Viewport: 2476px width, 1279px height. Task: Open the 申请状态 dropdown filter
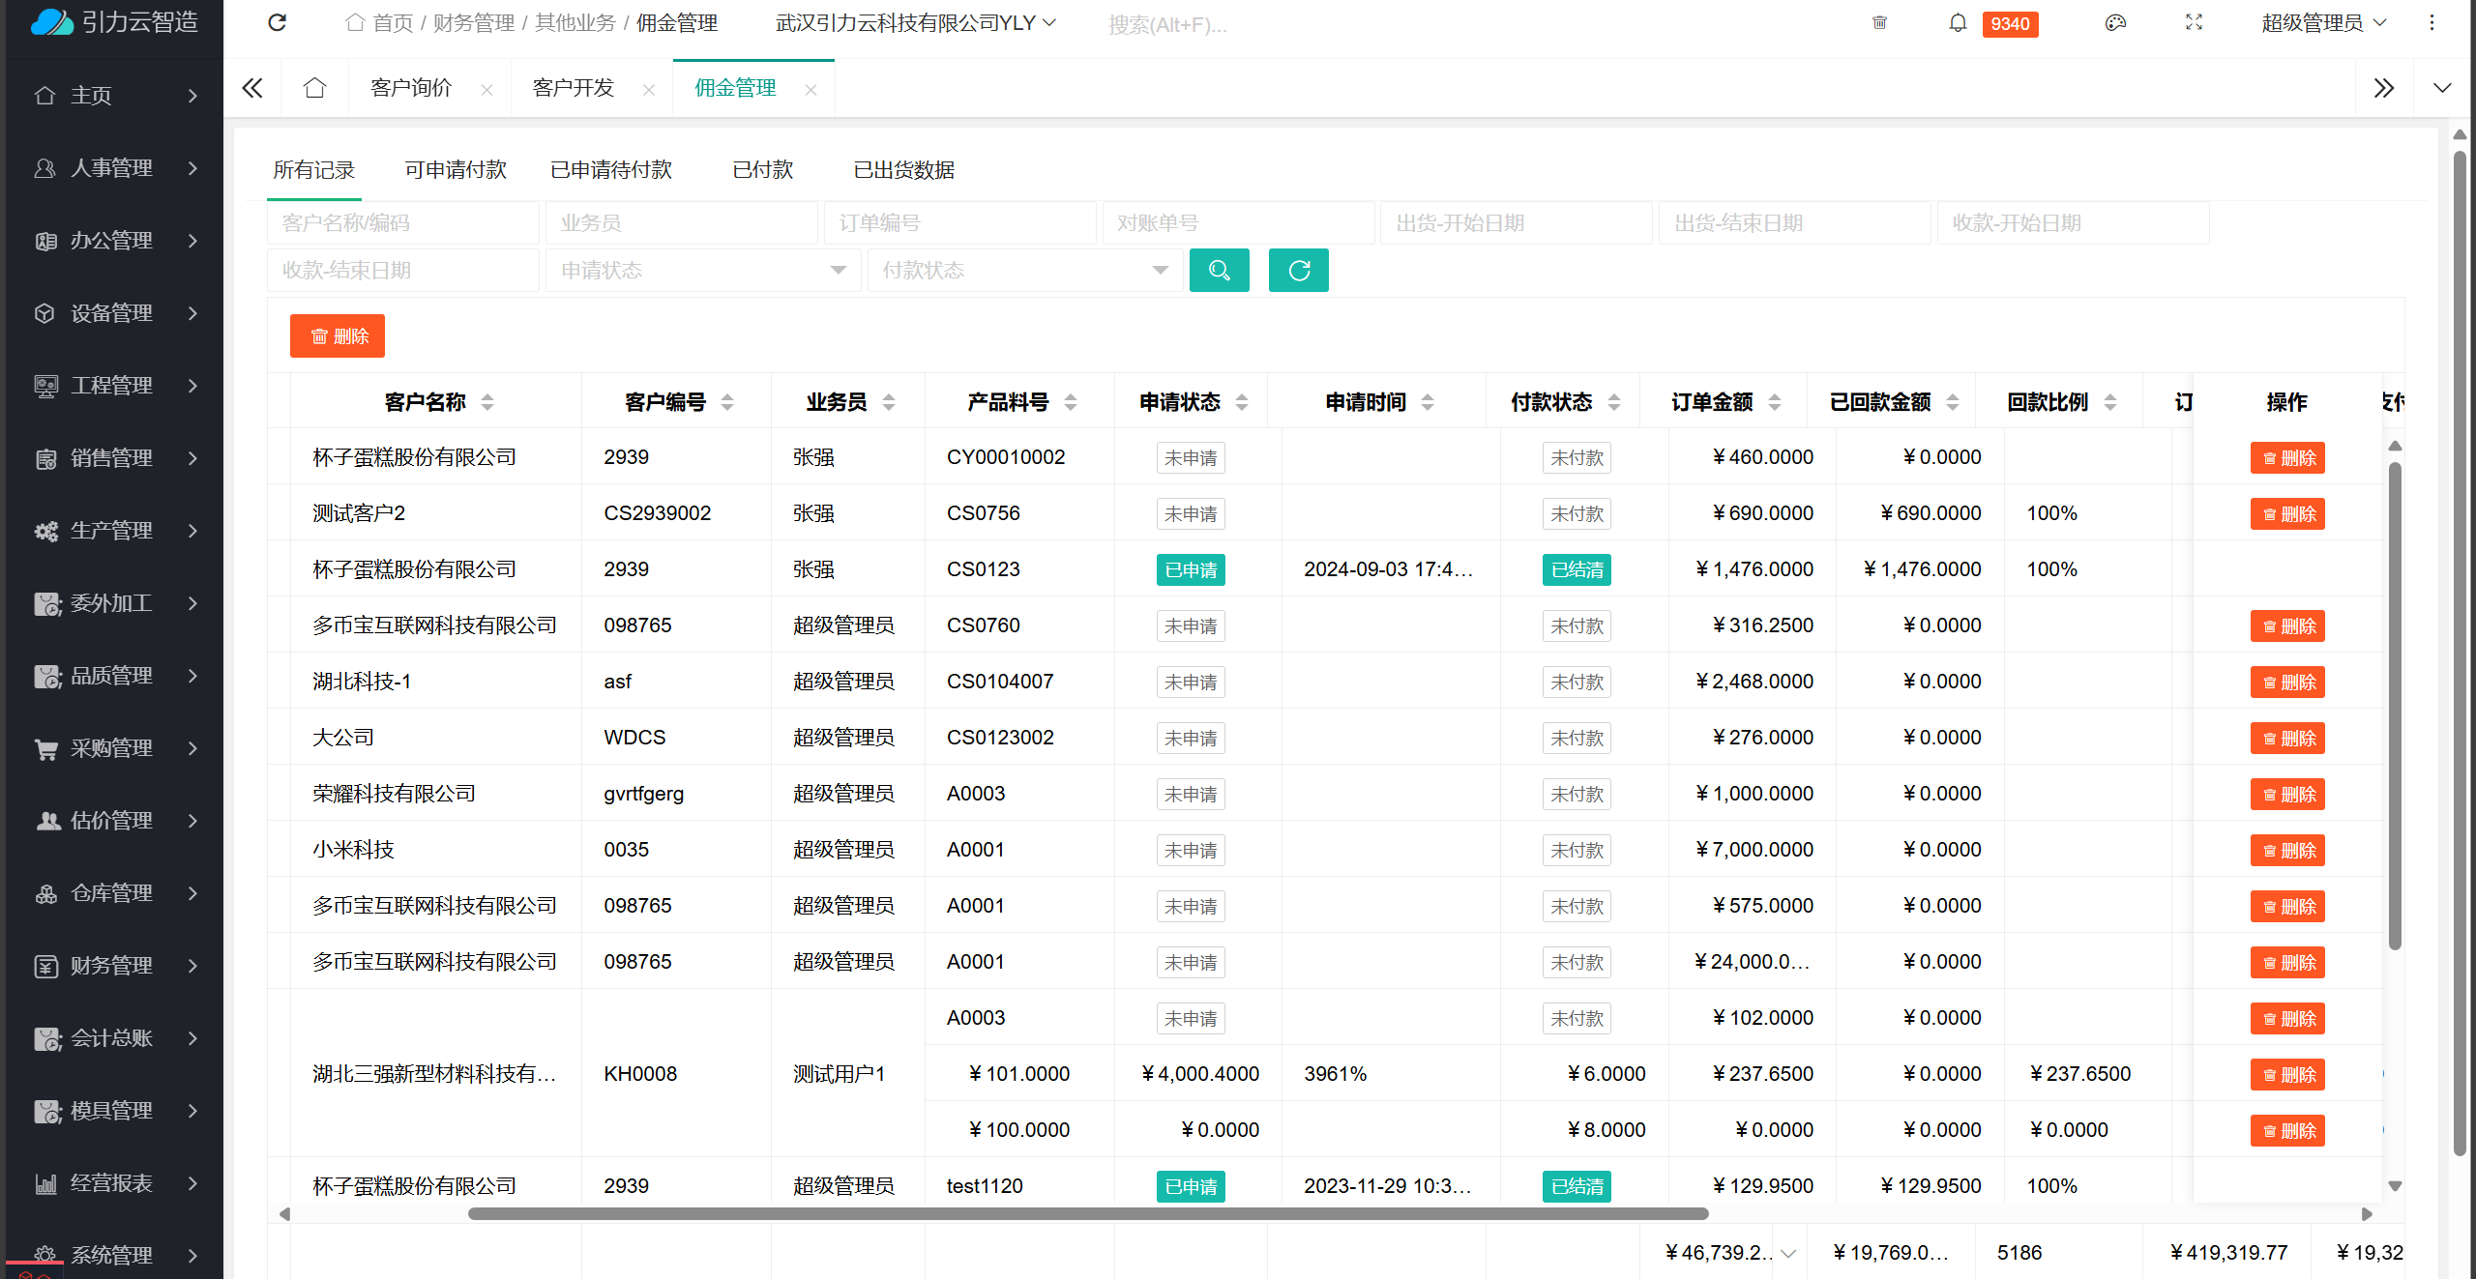click(703, 270)
